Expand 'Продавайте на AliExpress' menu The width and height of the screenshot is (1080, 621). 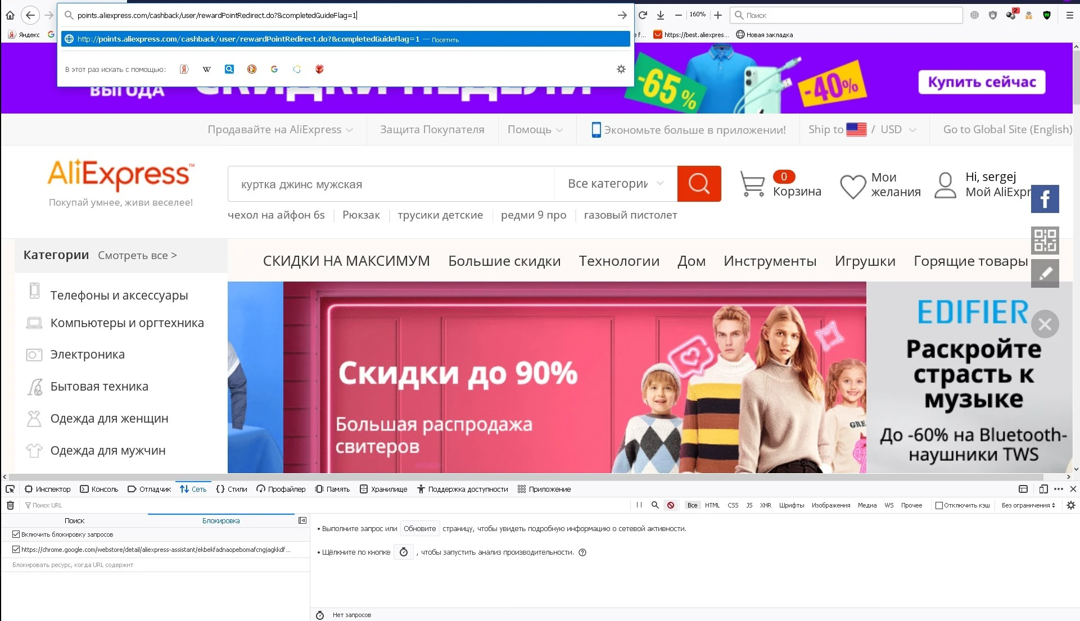click(281, 130)
